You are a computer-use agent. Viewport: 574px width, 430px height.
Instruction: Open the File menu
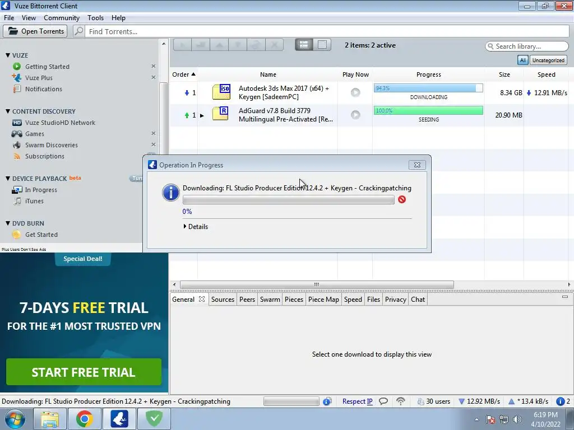coord(9,17)
